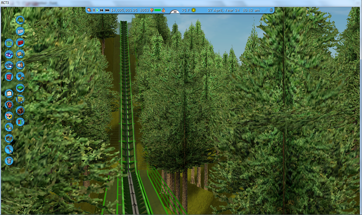362x215 pixels.
Task: Open park management with the clipboard graph icon
Action: tap(9, 93)
